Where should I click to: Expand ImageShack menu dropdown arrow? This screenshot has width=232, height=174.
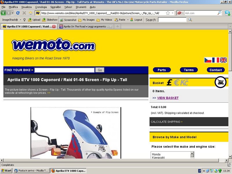pyautogui.click(x=20, y=20)
